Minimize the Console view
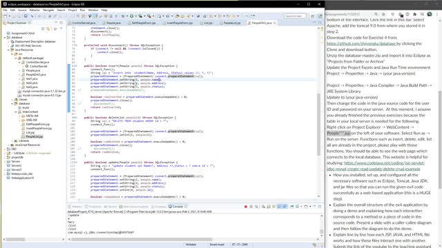Screen dimensions: 442x248 pos(314,207)
